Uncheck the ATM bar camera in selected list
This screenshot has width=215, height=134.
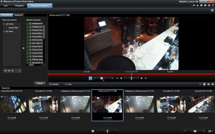(x=27, y=59)
